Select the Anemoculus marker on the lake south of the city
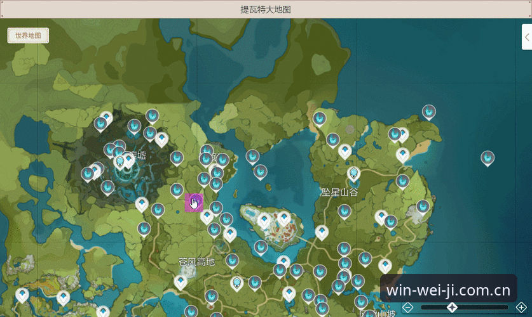 click(x=261, y=248)
